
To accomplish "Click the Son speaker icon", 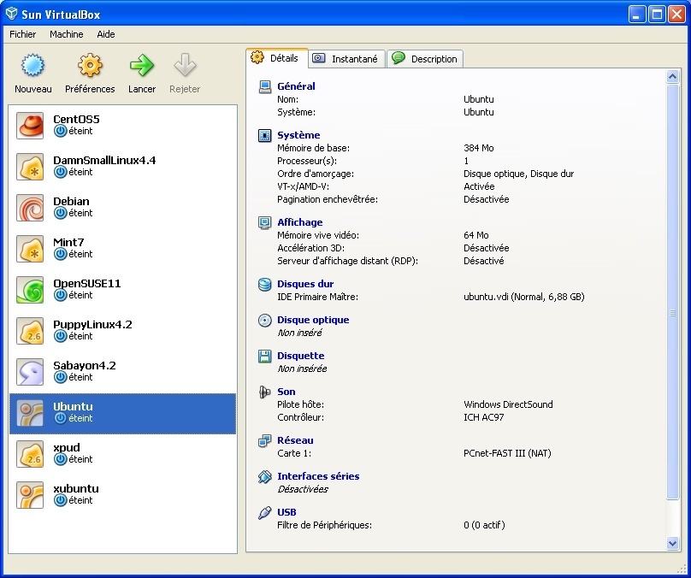I will (x=265, y=392).
